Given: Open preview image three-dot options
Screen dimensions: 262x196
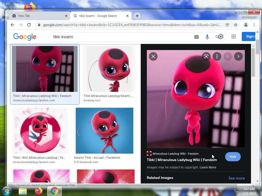Looking at the screenshot, I should tap(217, 56).
